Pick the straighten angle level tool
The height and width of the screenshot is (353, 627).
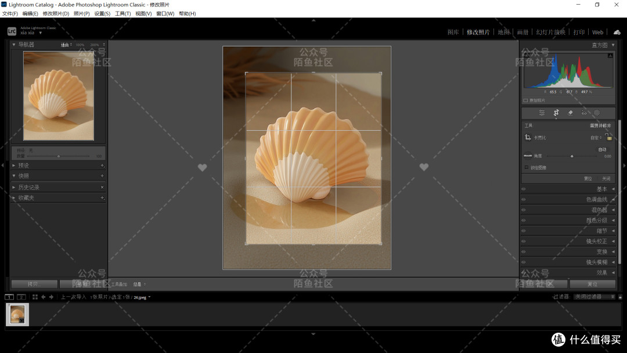[x=528, y=156]
